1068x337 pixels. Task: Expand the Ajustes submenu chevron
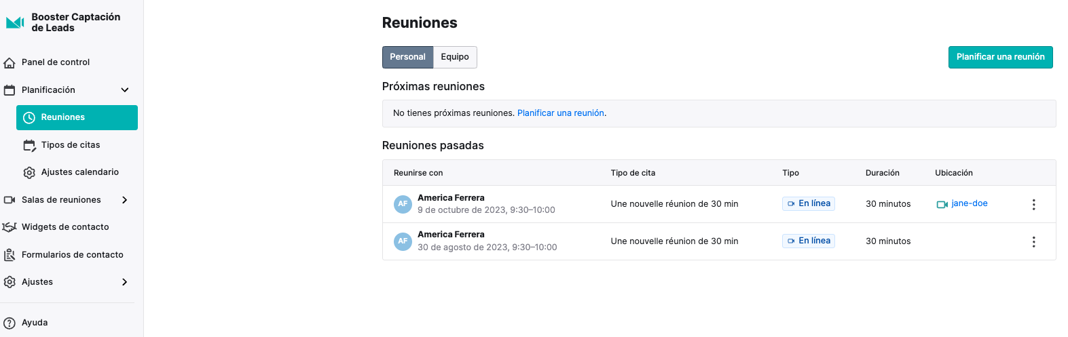(x=125, y=282)
